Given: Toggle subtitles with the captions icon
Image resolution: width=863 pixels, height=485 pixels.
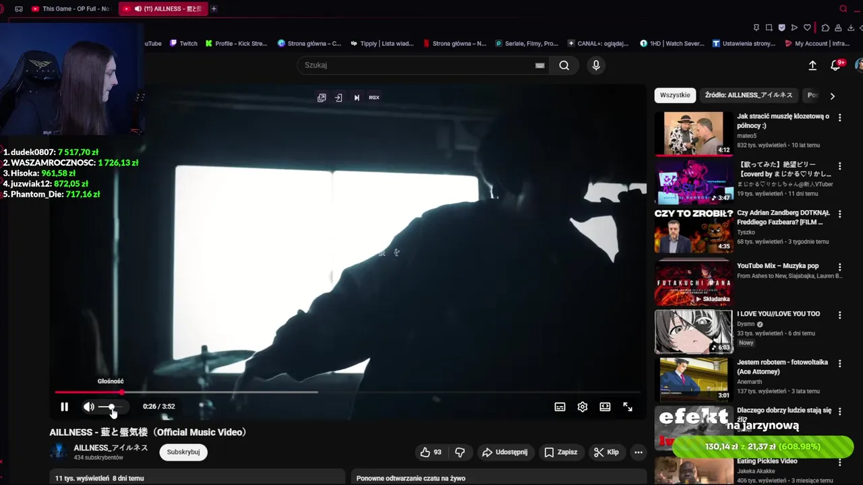Looking at the screenshot, I should point(560,407).
